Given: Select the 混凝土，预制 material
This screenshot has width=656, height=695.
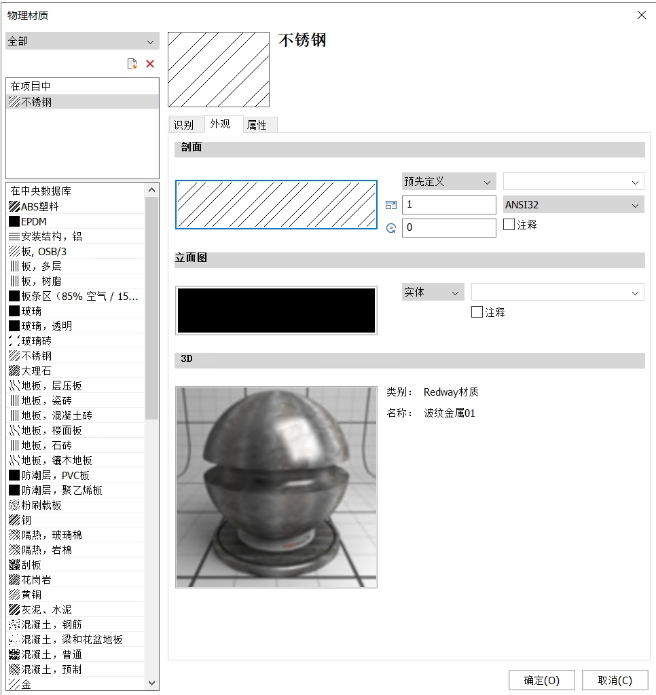Looking at the screenshot, I should (x=76, y=669).
